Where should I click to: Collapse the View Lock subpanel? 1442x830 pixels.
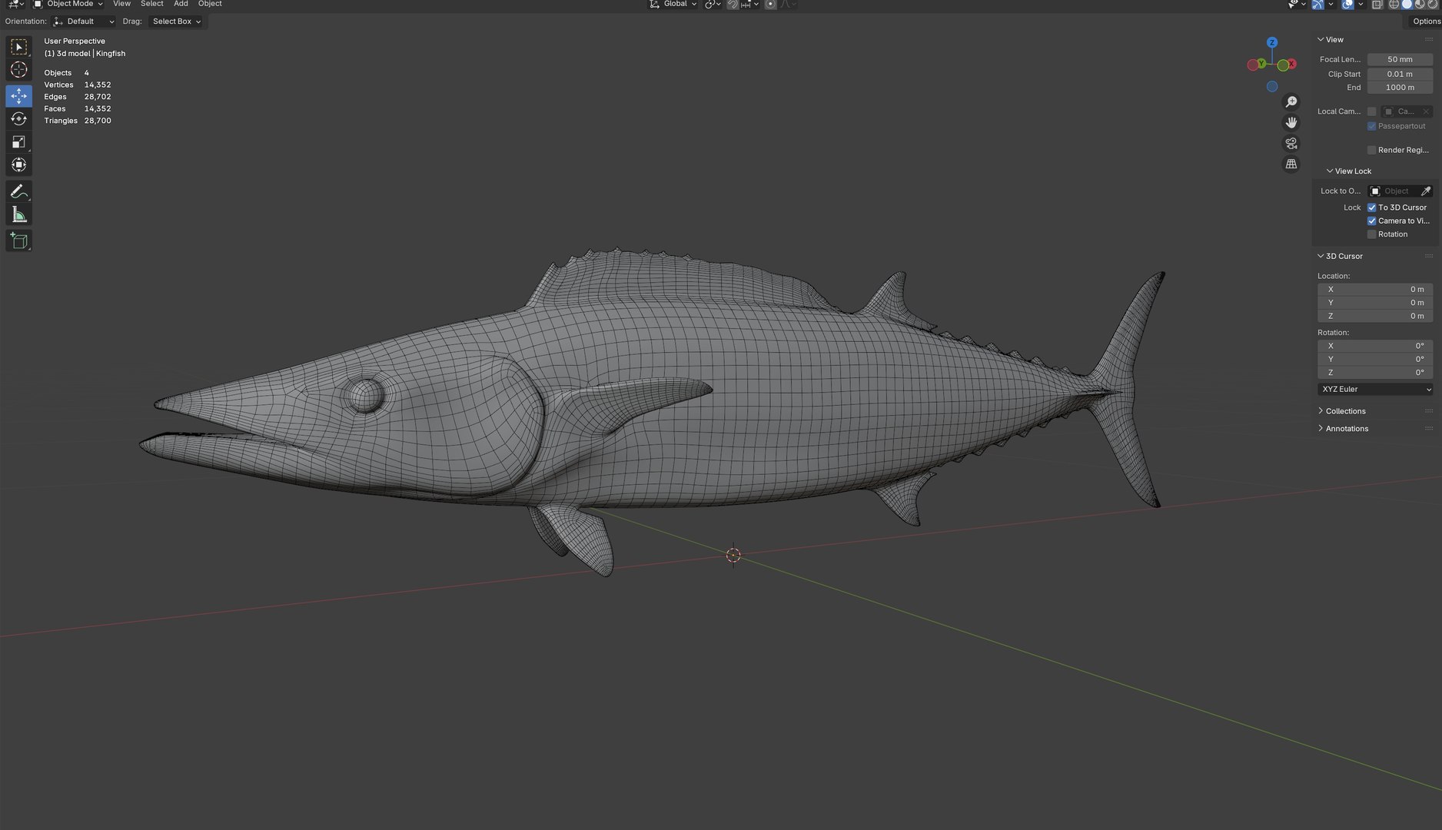pos(1349,171)
